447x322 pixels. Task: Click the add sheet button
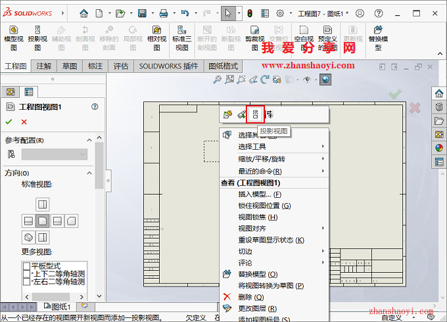pos(84,306)
